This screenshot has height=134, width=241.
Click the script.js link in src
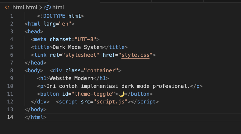(x=110, y=102)
